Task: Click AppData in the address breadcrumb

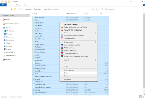Action: click(29, 9)
